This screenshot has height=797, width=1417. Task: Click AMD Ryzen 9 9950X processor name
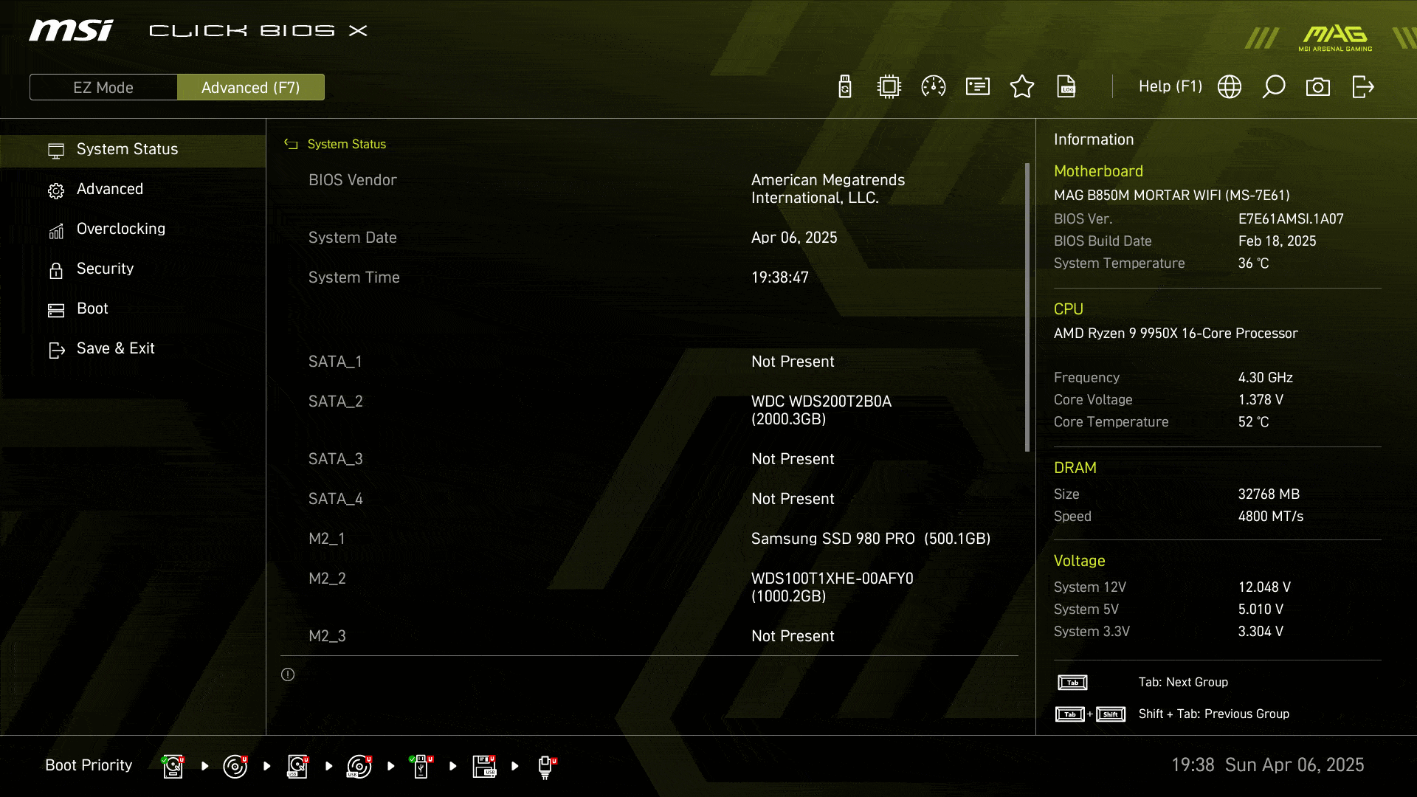click(1175, 334)
